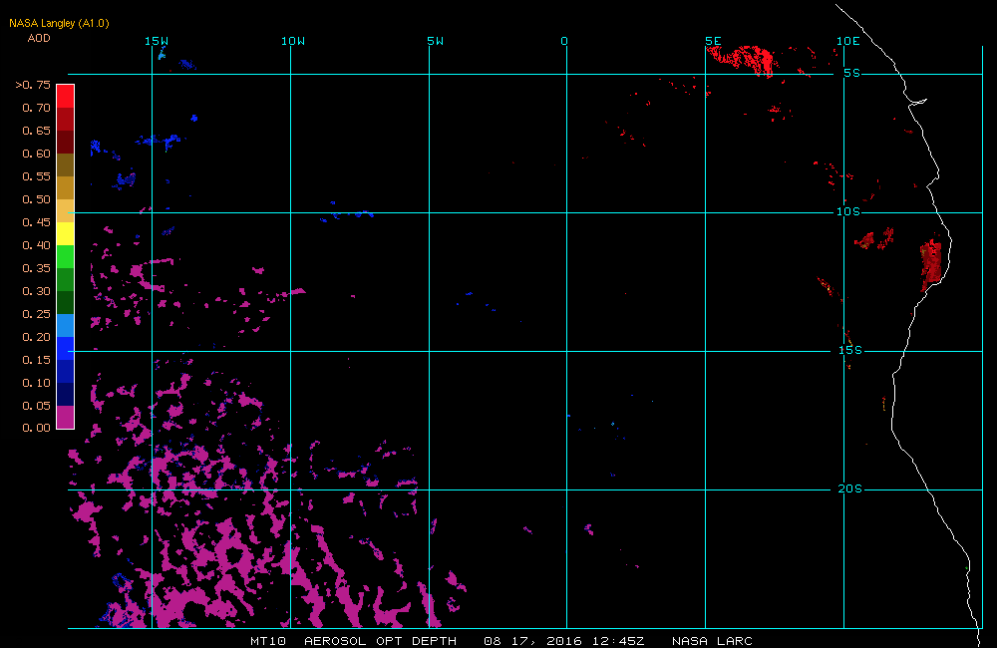This screenshot has height=648, width=997.
Task: Click the '>0.75' legend value
Action: point(33,85)
